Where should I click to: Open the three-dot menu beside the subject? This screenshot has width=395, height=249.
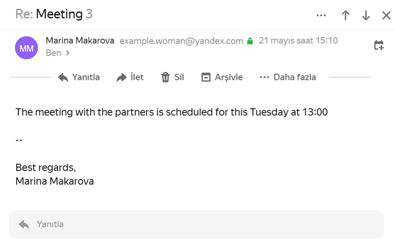click(321, 15)
